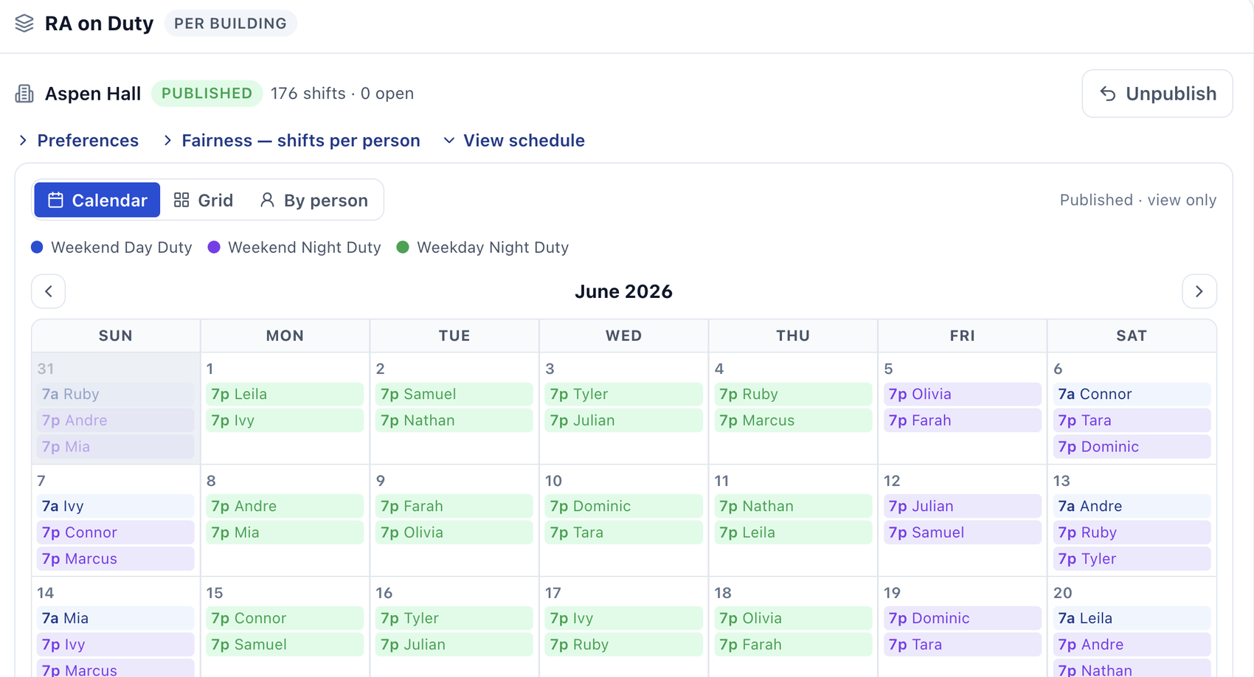Click the WED column header
Viewport: 1254px width, 677px height.
pos(623,336)
